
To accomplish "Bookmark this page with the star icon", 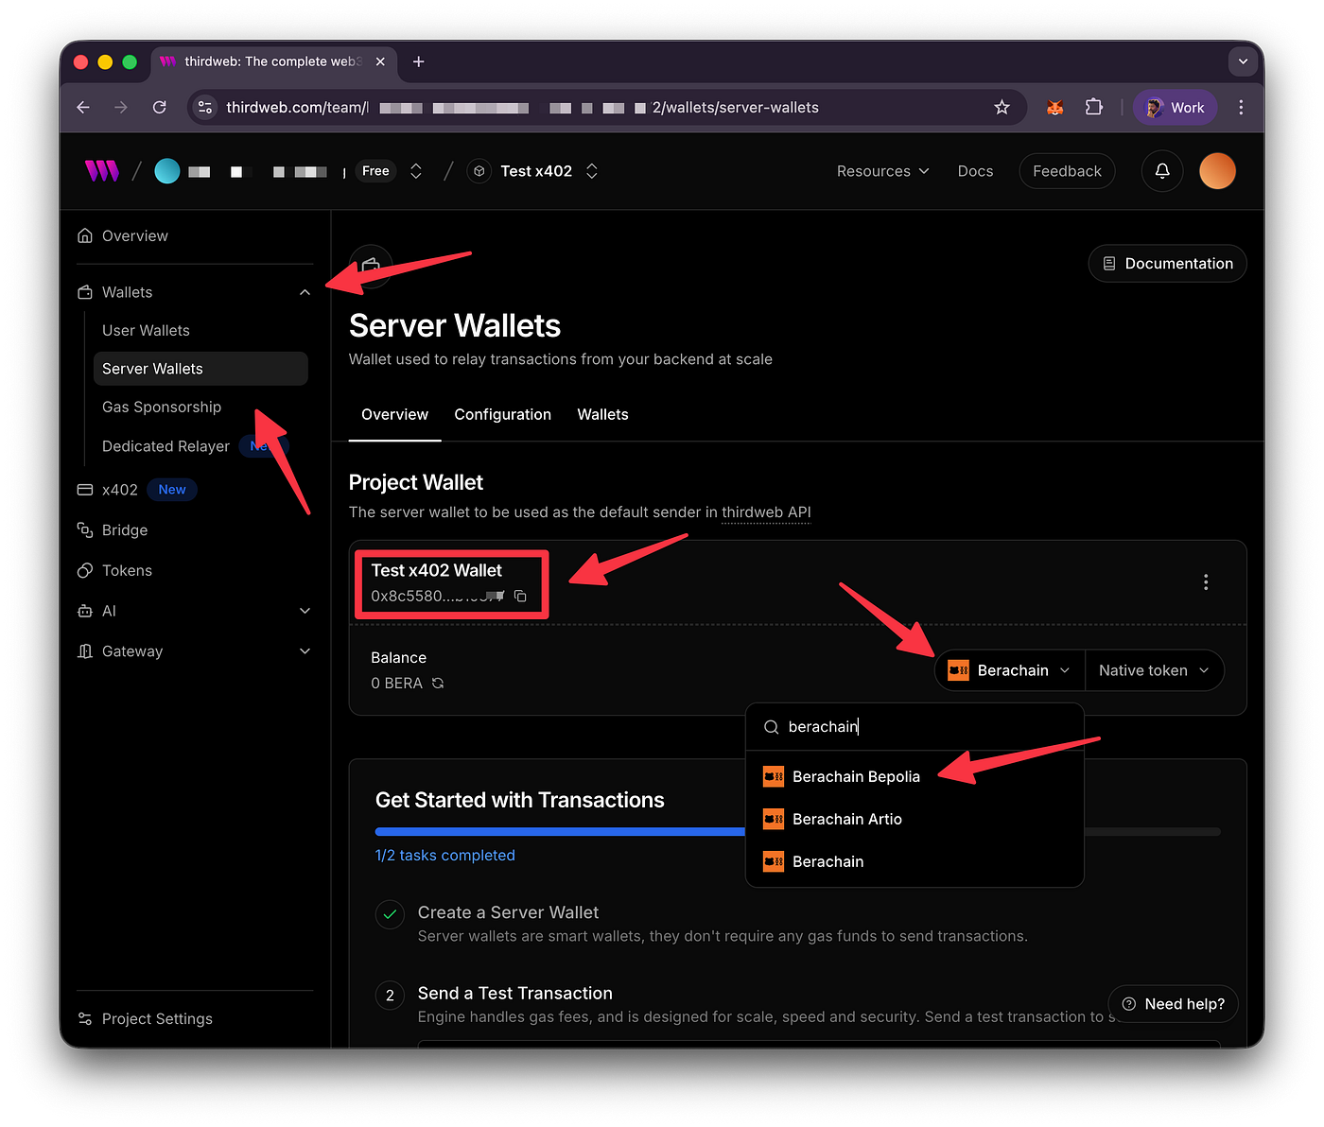I will (1002, 108).
